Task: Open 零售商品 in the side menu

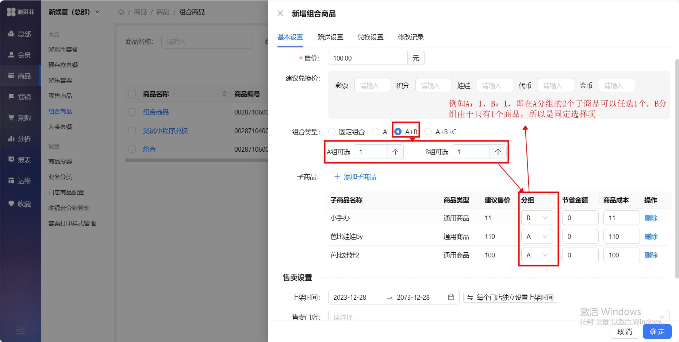Action: [x=60, y=96]
